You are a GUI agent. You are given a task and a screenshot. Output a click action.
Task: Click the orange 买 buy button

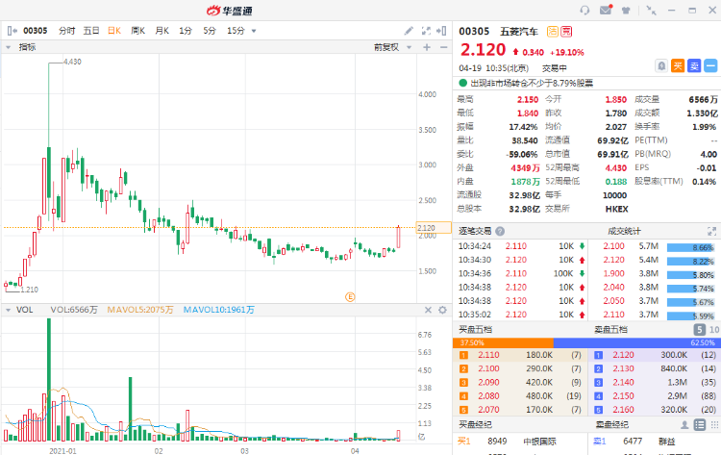tap(678, 66)
